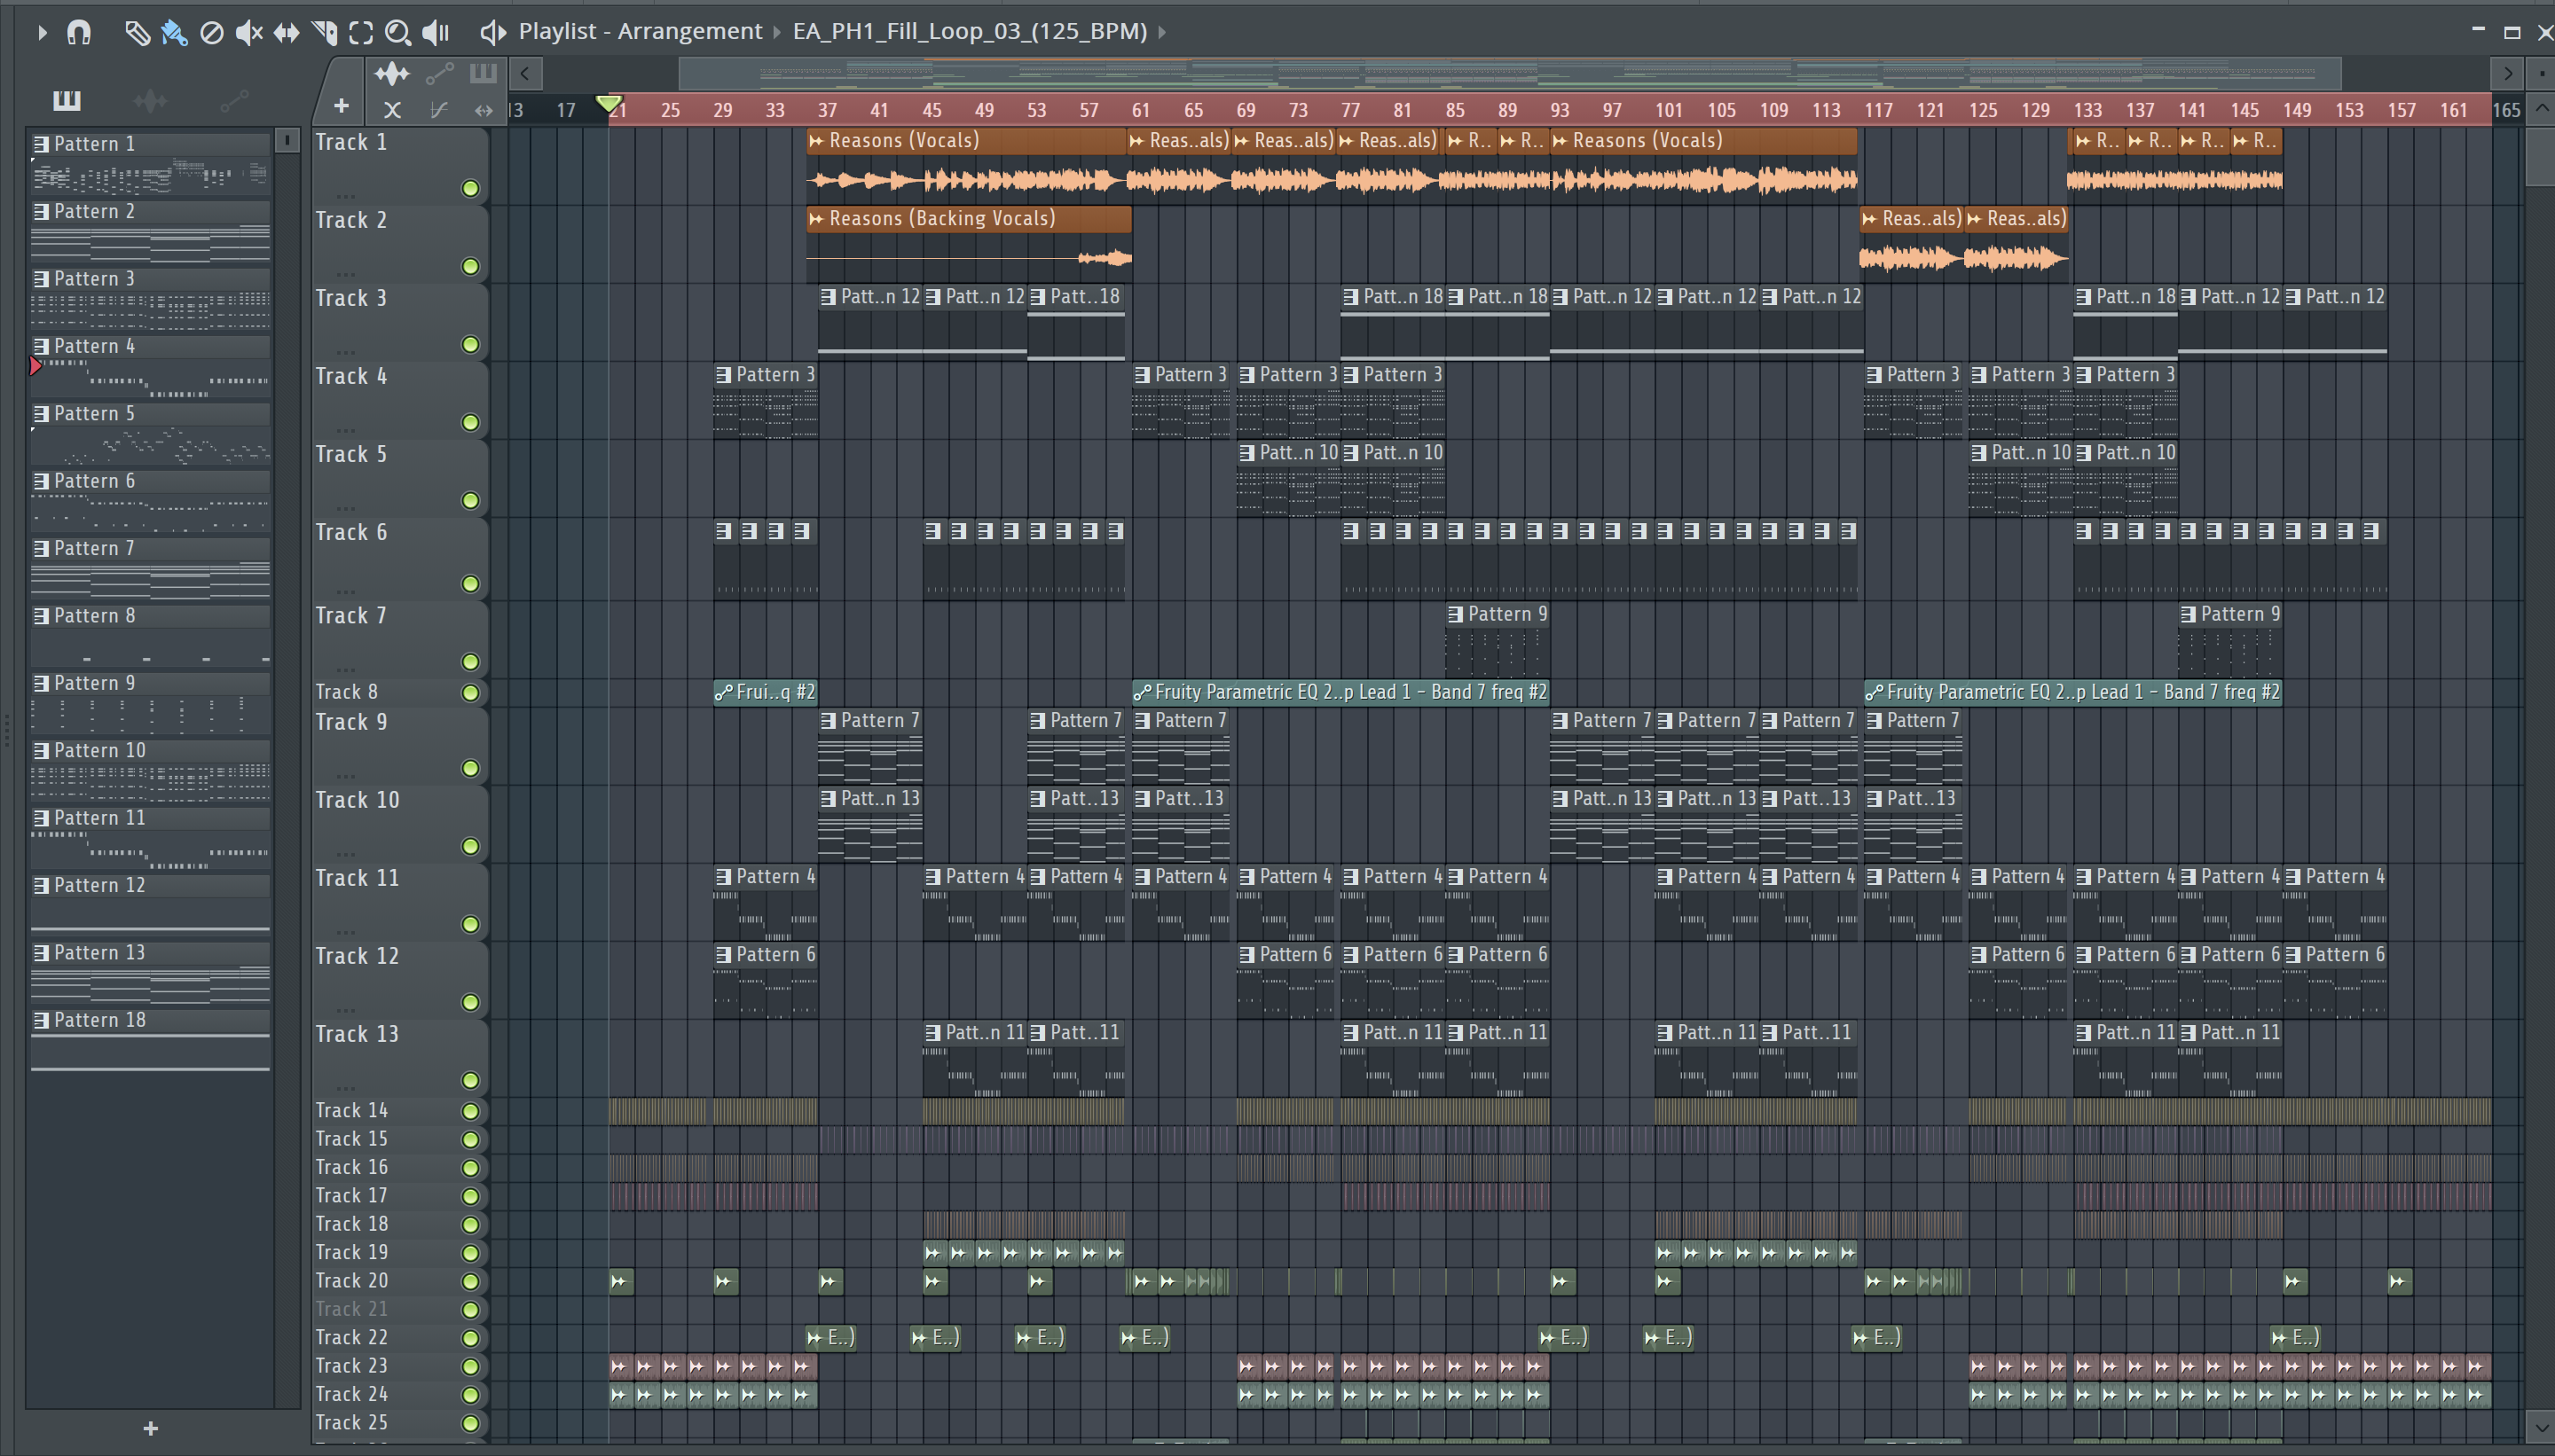This screenshot has width=2555, height=1456.
Task: Focus automation clips button
Action: pos(439,73)
